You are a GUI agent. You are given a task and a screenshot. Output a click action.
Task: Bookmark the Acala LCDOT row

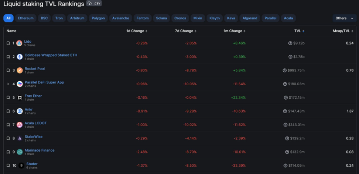point(8,125)
